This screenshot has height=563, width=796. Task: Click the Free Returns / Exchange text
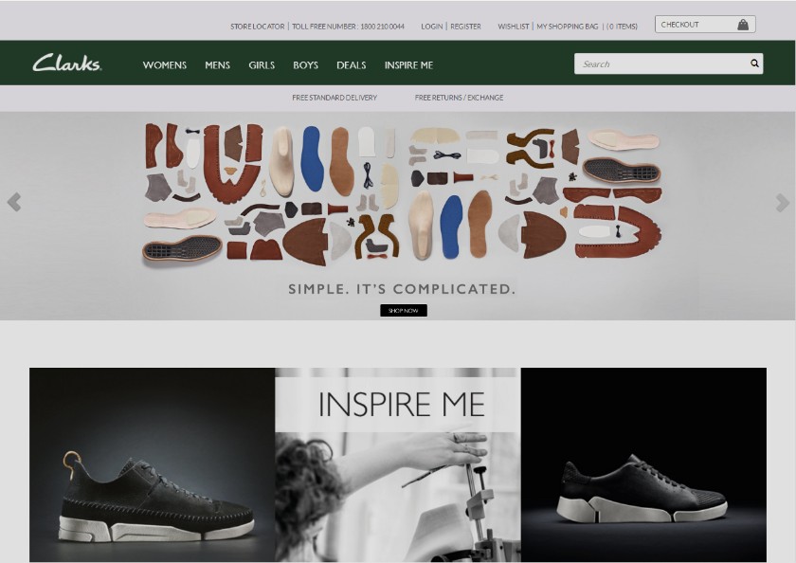pos(459,98)
